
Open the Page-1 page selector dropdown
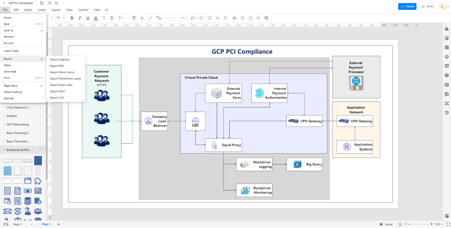tap(23, 224)
